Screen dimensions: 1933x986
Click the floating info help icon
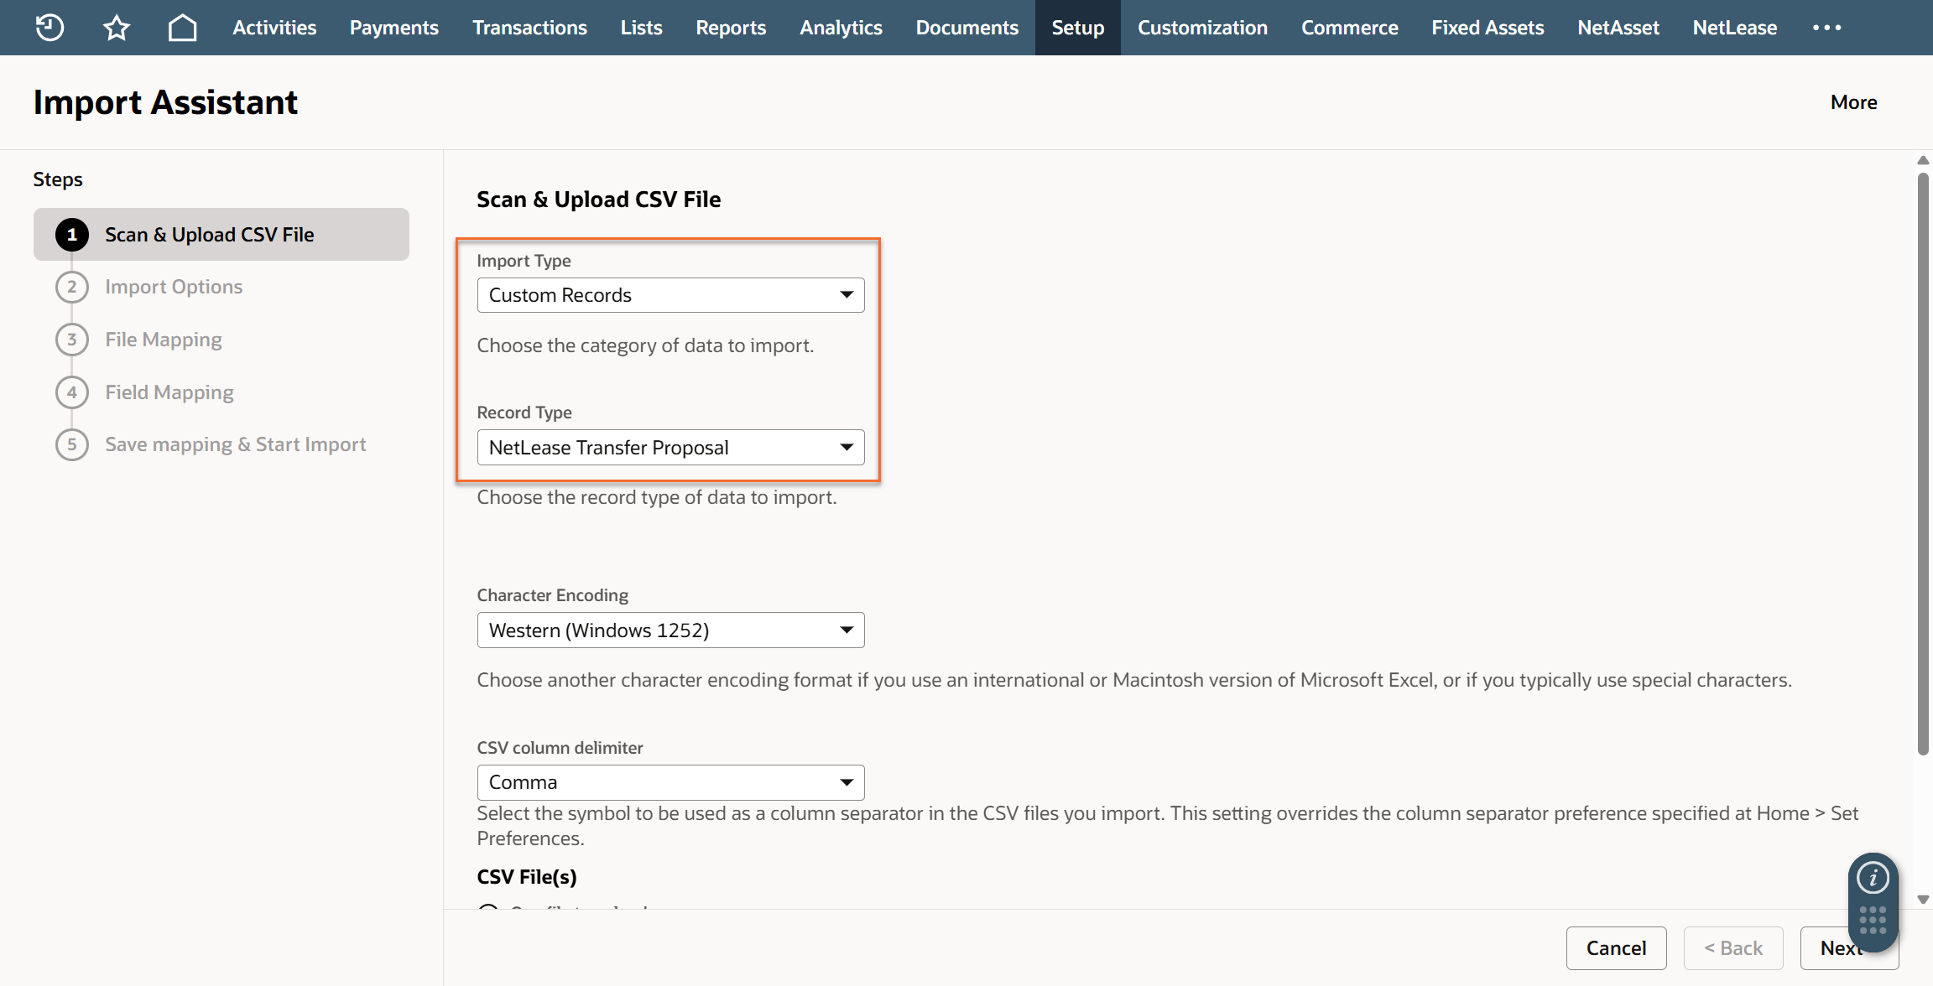coord(1873,878)
